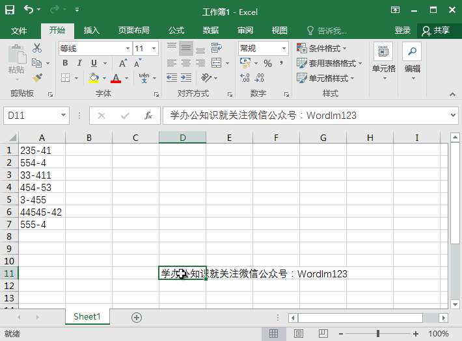Click the Save icon in title bar
The width and height of the screenshot is (462, 341).
click(x=10, y=10)
